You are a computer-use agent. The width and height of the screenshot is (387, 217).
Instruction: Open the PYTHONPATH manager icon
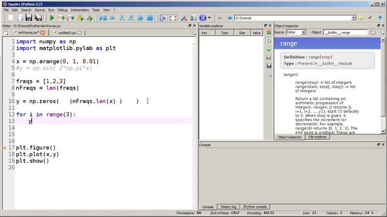193,18
